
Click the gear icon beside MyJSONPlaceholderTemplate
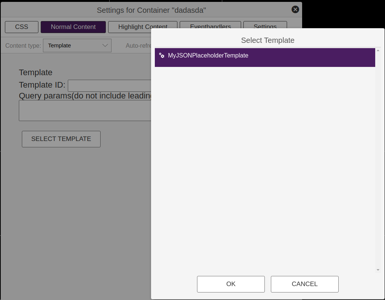tap(162, 56)
